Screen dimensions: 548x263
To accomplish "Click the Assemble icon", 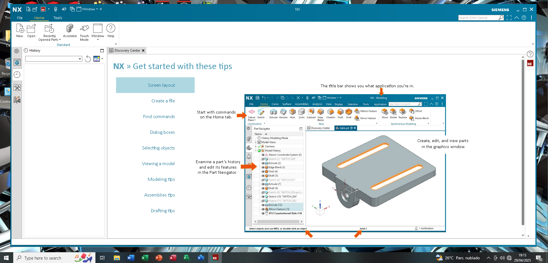I will [x=70, y=31].
